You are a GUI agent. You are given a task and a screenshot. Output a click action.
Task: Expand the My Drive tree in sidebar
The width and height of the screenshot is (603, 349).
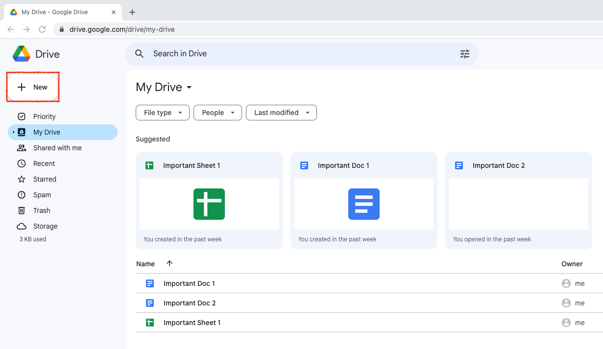(x=14, y=132)
